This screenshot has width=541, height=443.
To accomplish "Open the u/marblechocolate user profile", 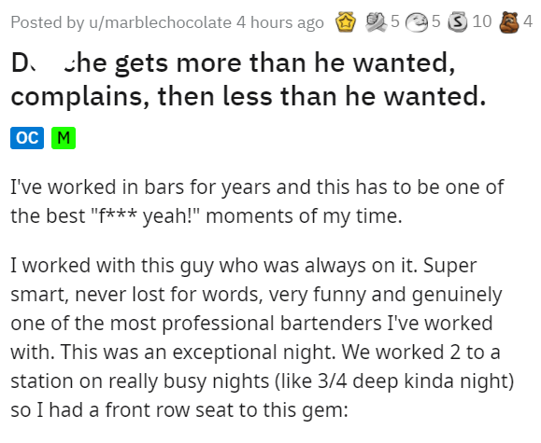I will [160, 22].
